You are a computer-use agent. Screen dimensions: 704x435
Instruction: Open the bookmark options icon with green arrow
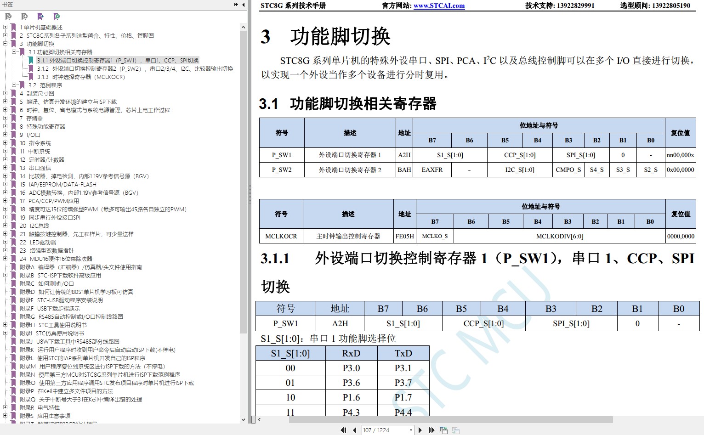coord(57,17)
